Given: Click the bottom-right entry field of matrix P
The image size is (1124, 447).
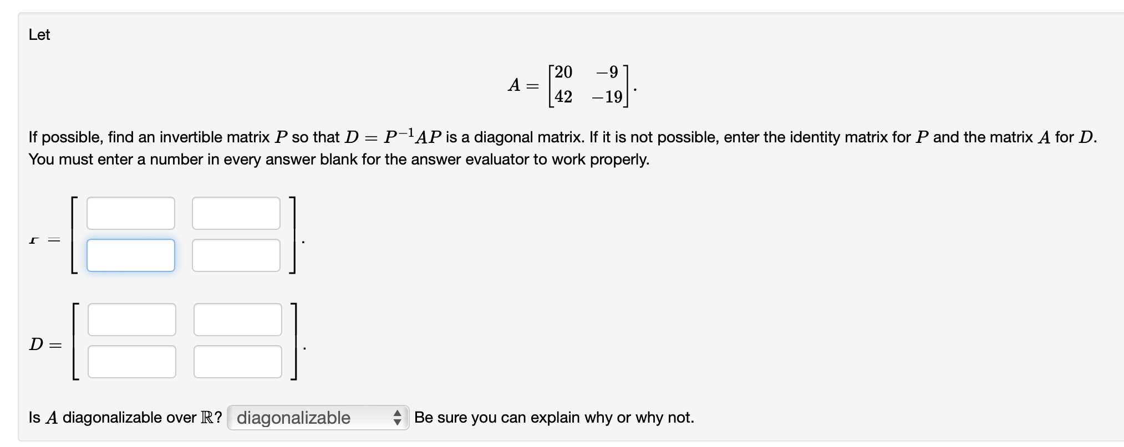Looking at the screenshot, I should (x=236, y=255).
